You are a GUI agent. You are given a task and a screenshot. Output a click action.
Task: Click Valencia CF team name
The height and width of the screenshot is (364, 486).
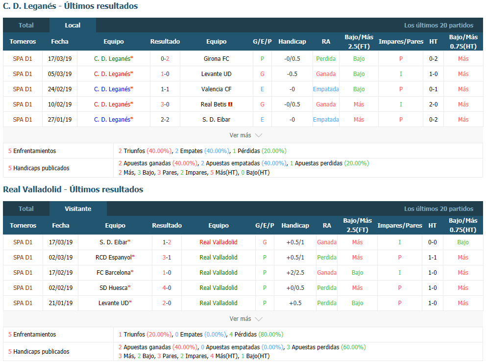(217, 89)
